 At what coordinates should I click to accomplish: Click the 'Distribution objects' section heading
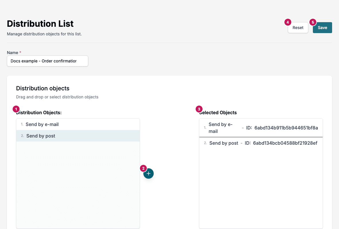[43, 88]
